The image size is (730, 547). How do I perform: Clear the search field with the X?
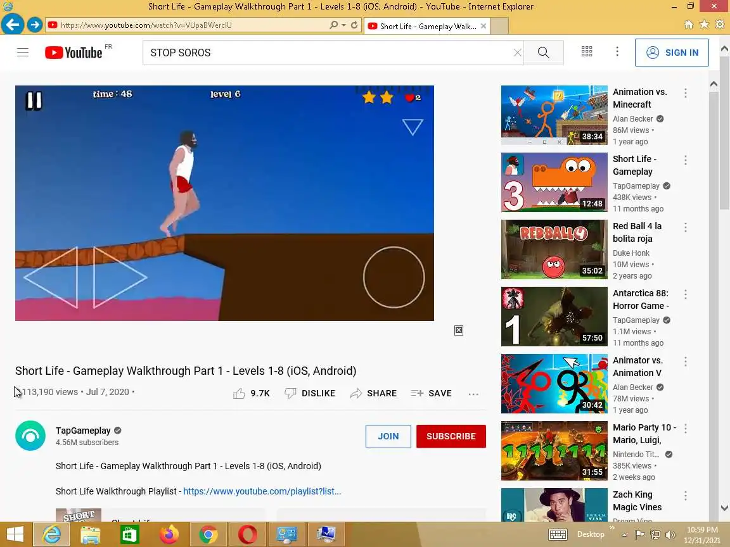517,53
